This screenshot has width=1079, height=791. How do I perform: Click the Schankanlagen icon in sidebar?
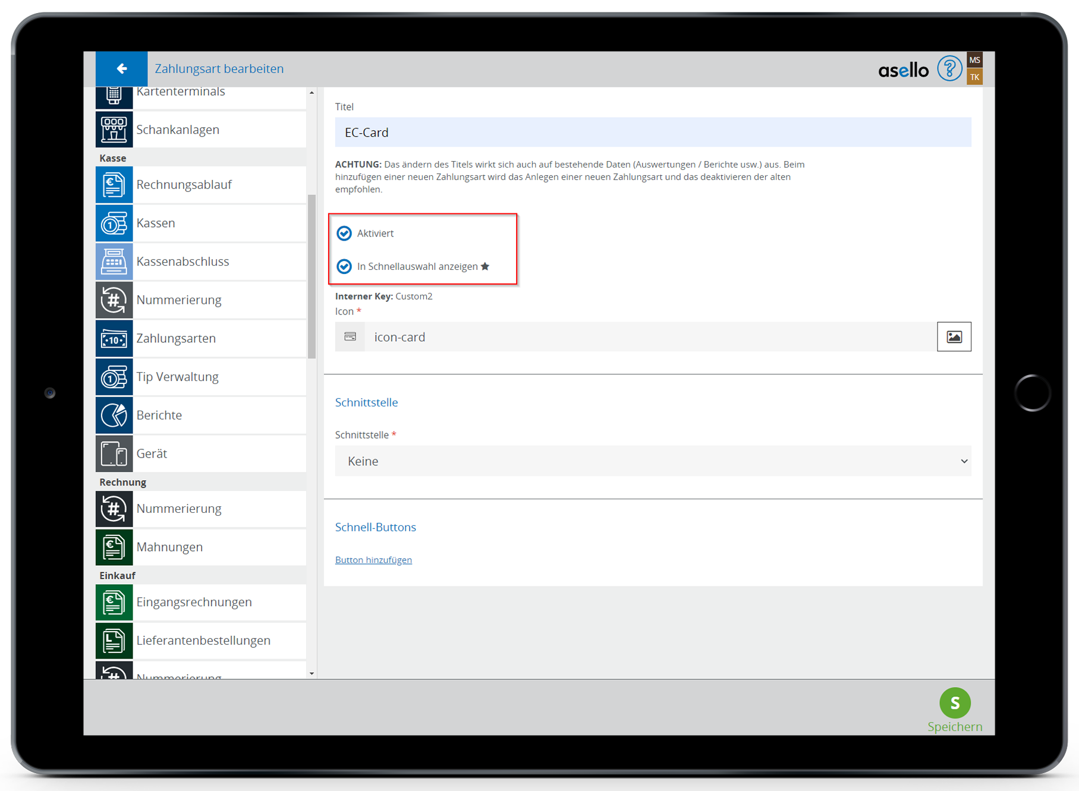114,130
